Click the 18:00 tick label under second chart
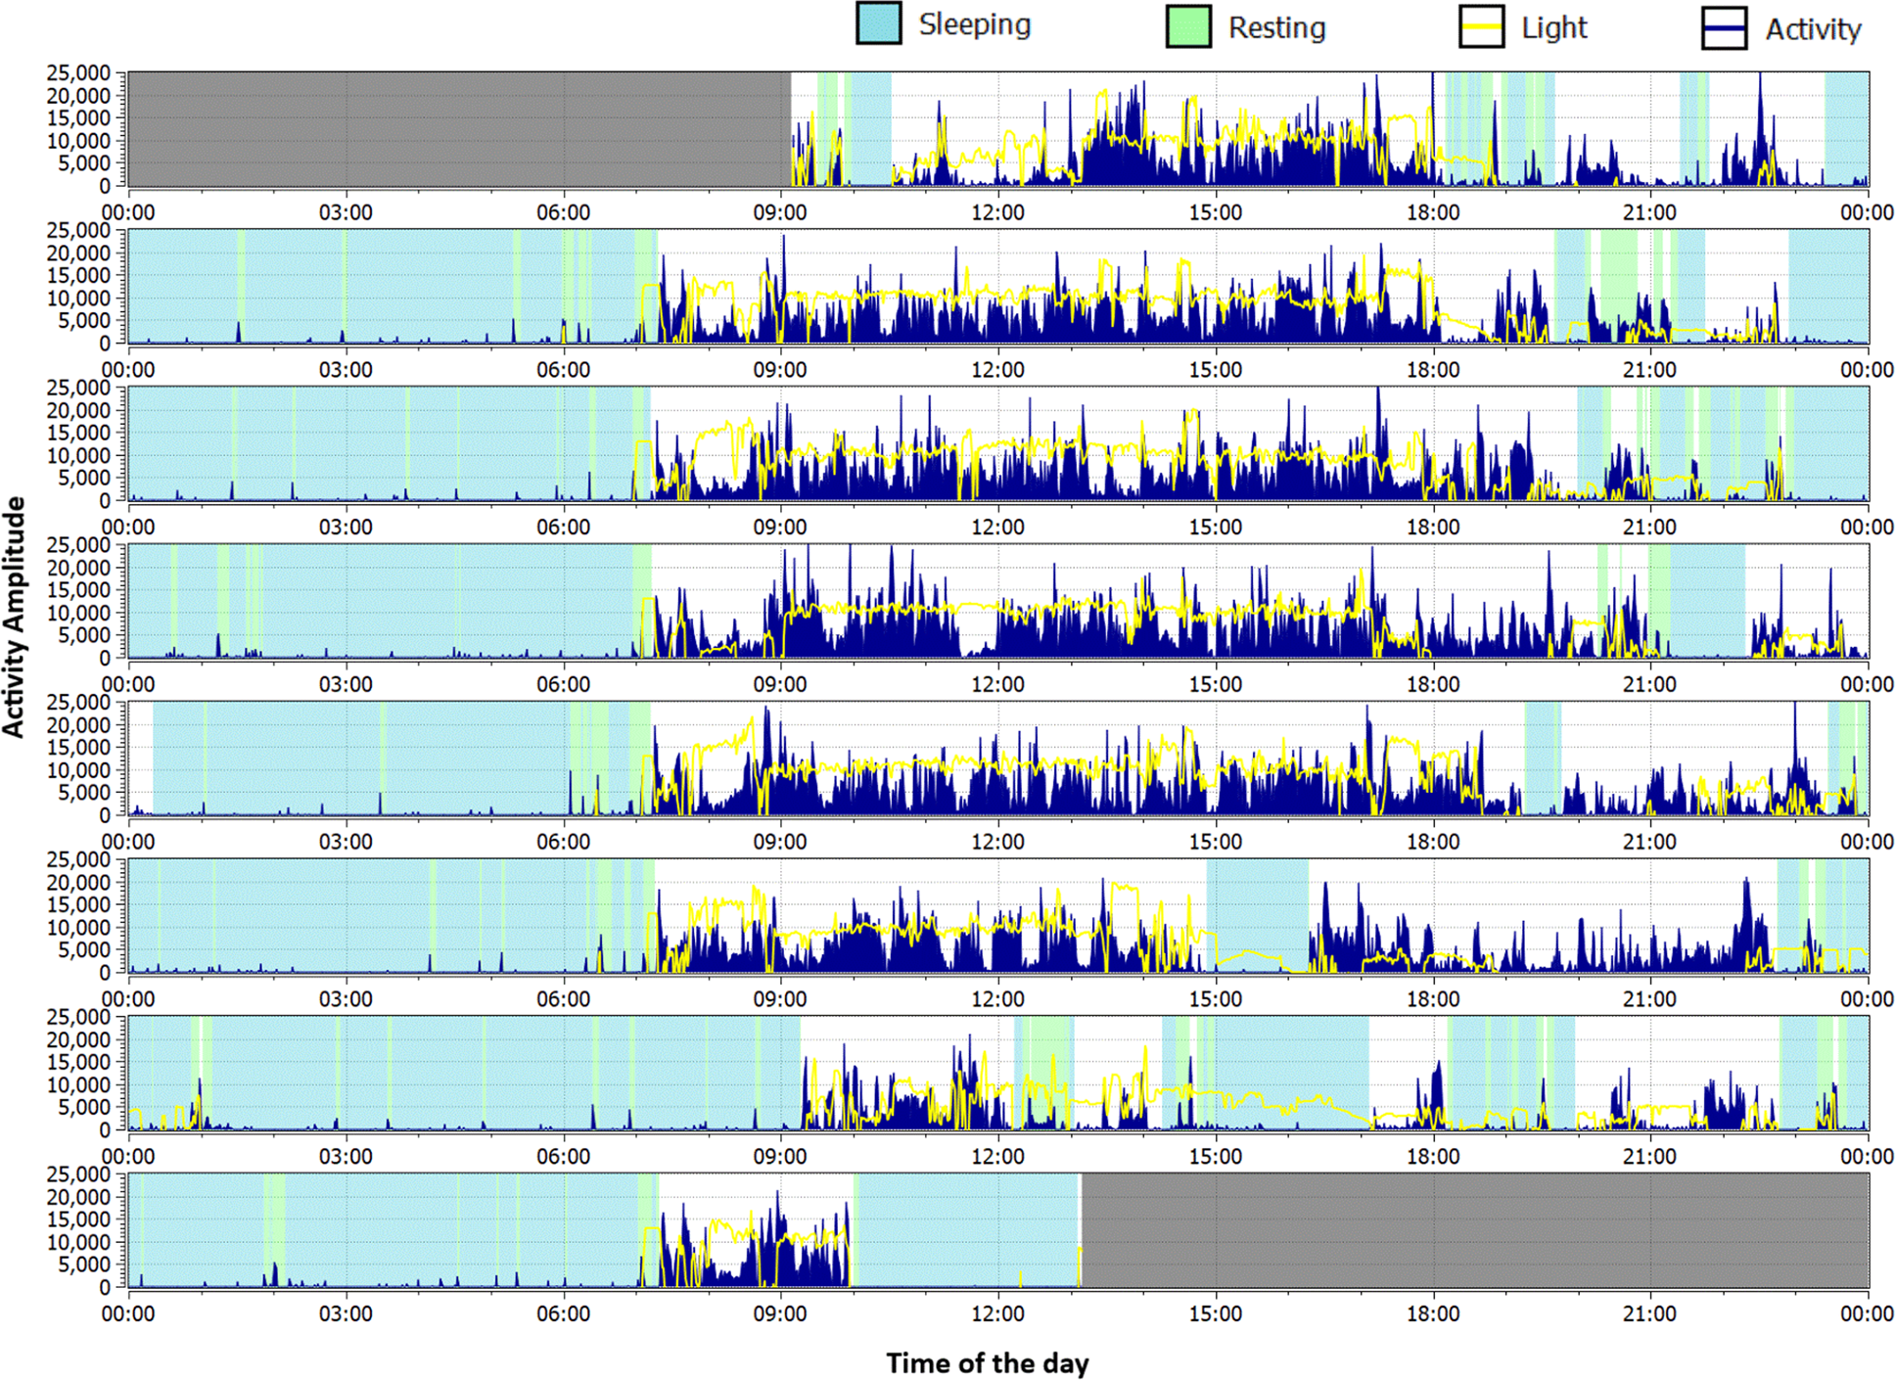This screenshot has width=1896, height=1380. (x=1433, y=370)
